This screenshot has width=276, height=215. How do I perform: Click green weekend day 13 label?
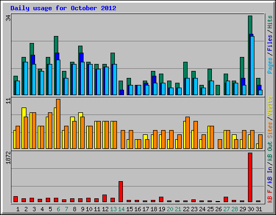(x=113, y=209)
